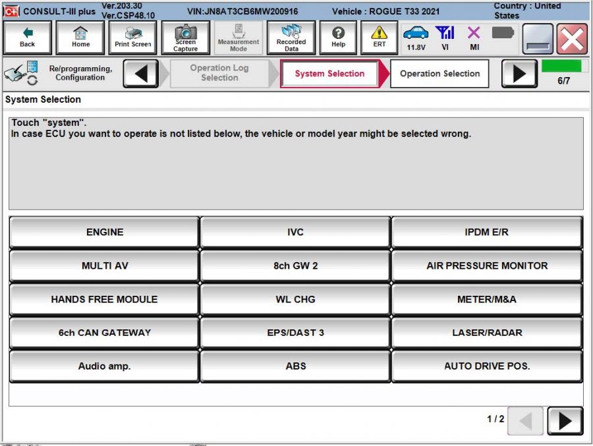Open Recorded Data
The image size is (593, 446).
pyautogui.click(x=291, y=37)
